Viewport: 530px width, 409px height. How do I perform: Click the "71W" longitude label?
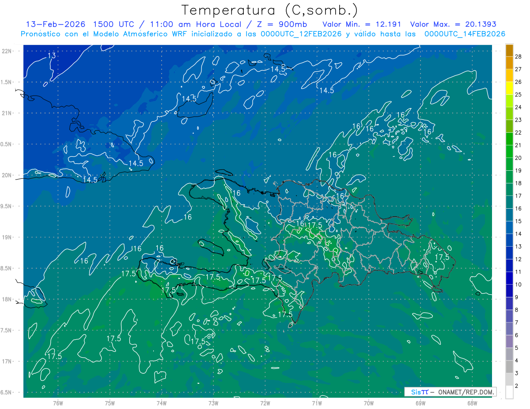pos(317,403)
